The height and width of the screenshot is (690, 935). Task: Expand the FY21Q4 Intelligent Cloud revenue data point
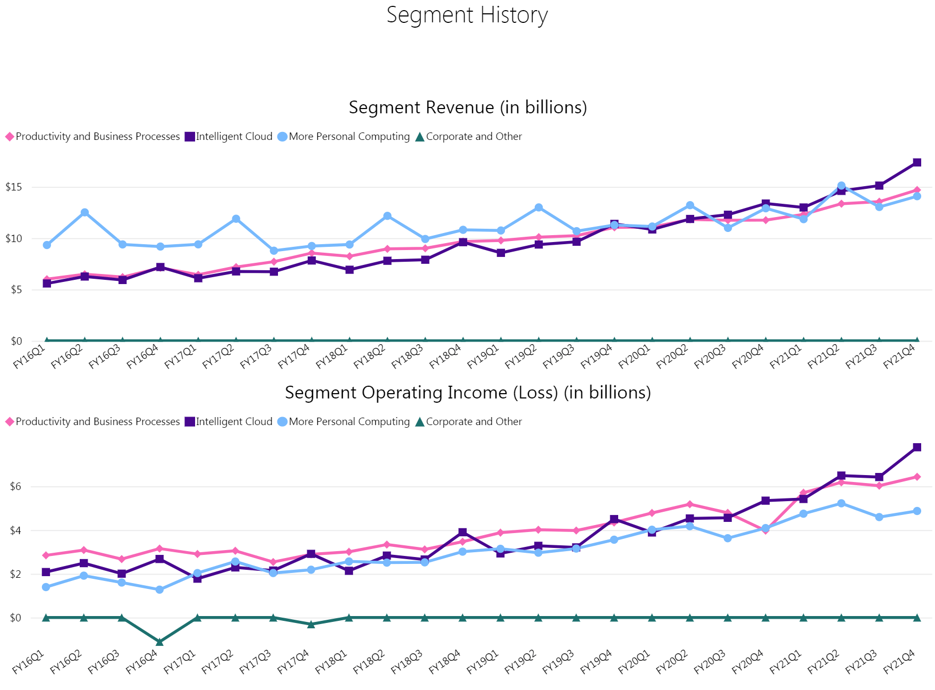[x=917, y=163]
